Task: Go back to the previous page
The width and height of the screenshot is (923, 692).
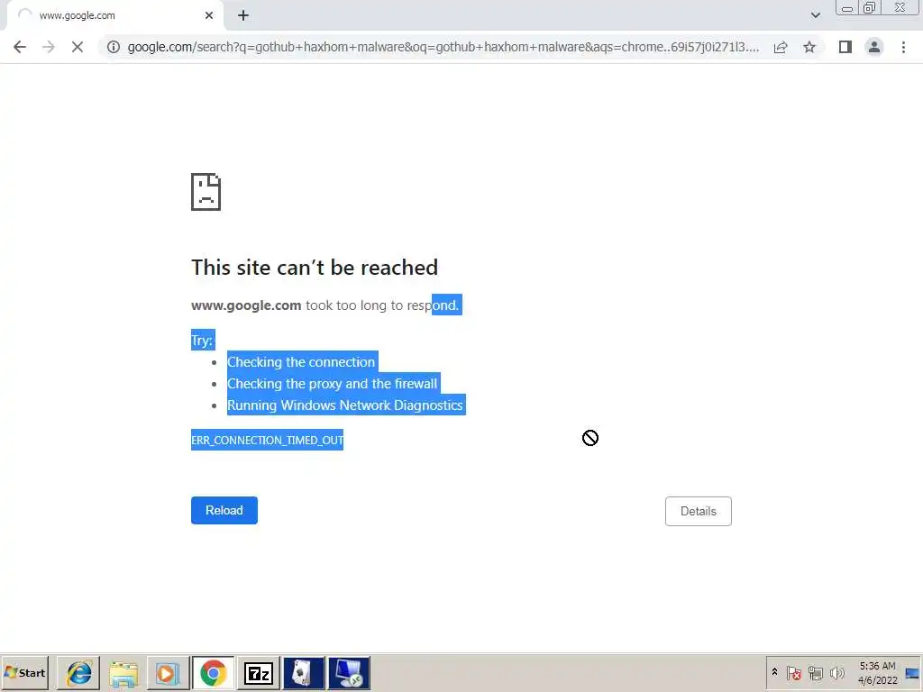Action: pos(20,47)
